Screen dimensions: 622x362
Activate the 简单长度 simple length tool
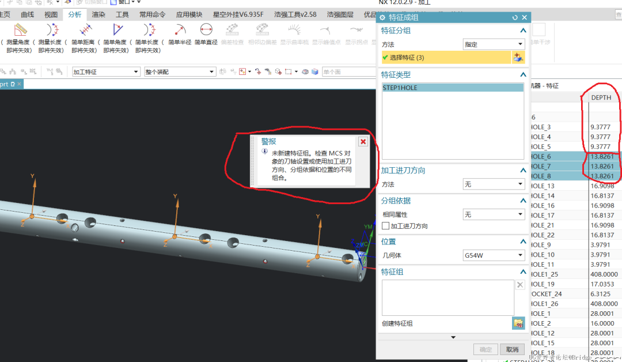coord(148,38)
